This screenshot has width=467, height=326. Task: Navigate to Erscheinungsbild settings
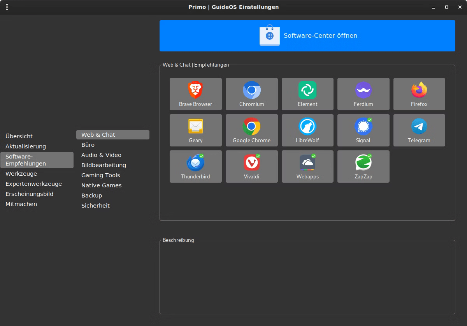[29, 194]
